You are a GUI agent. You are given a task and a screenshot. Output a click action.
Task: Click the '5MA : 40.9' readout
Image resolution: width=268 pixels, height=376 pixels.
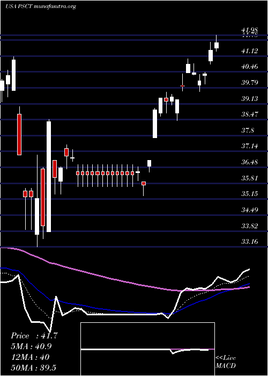(31, 346)
